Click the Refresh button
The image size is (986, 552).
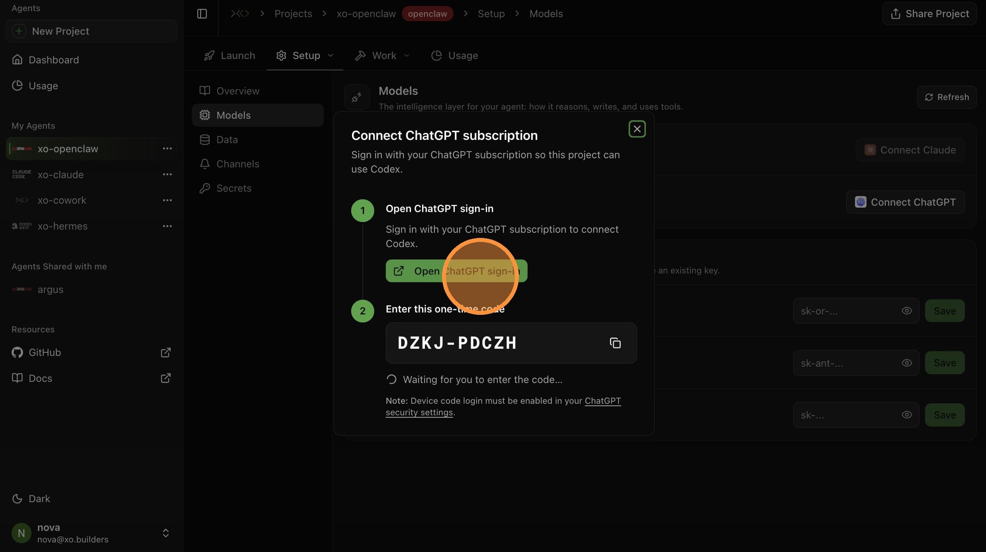pyautogui.click(x=947, y=97)
